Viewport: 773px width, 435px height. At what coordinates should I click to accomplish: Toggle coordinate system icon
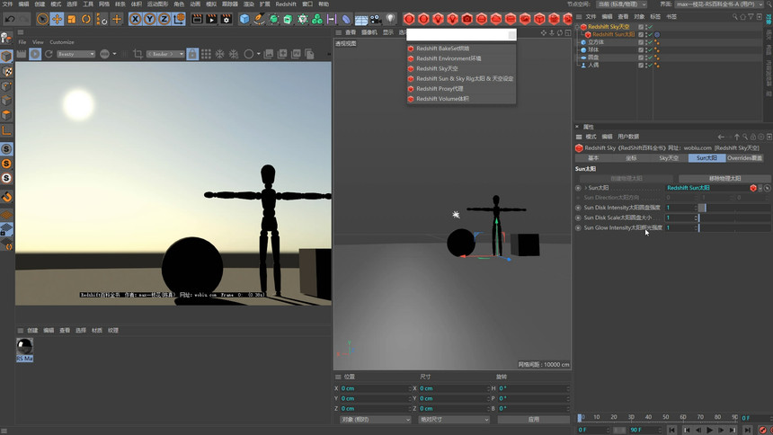click(x=180, y=19)
